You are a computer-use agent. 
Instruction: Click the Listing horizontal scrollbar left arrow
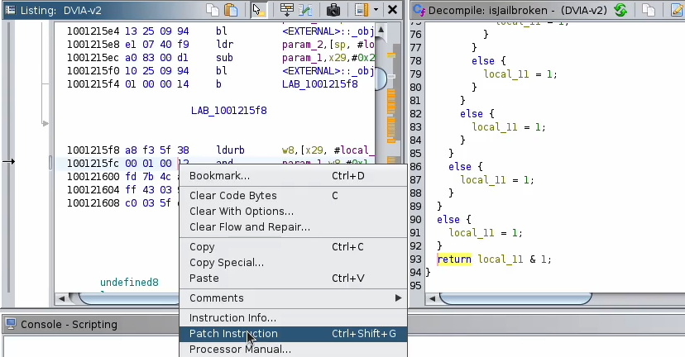tap(60, 298)
